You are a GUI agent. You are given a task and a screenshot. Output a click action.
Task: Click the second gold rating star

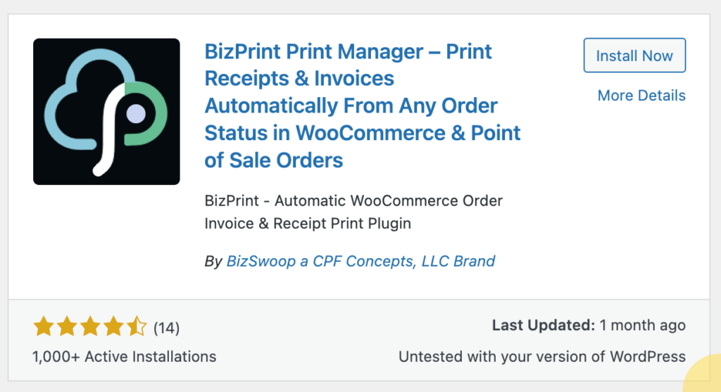point(67,327)
